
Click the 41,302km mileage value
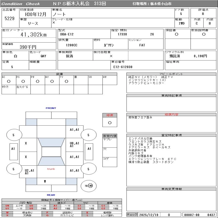tap(34, 35)
